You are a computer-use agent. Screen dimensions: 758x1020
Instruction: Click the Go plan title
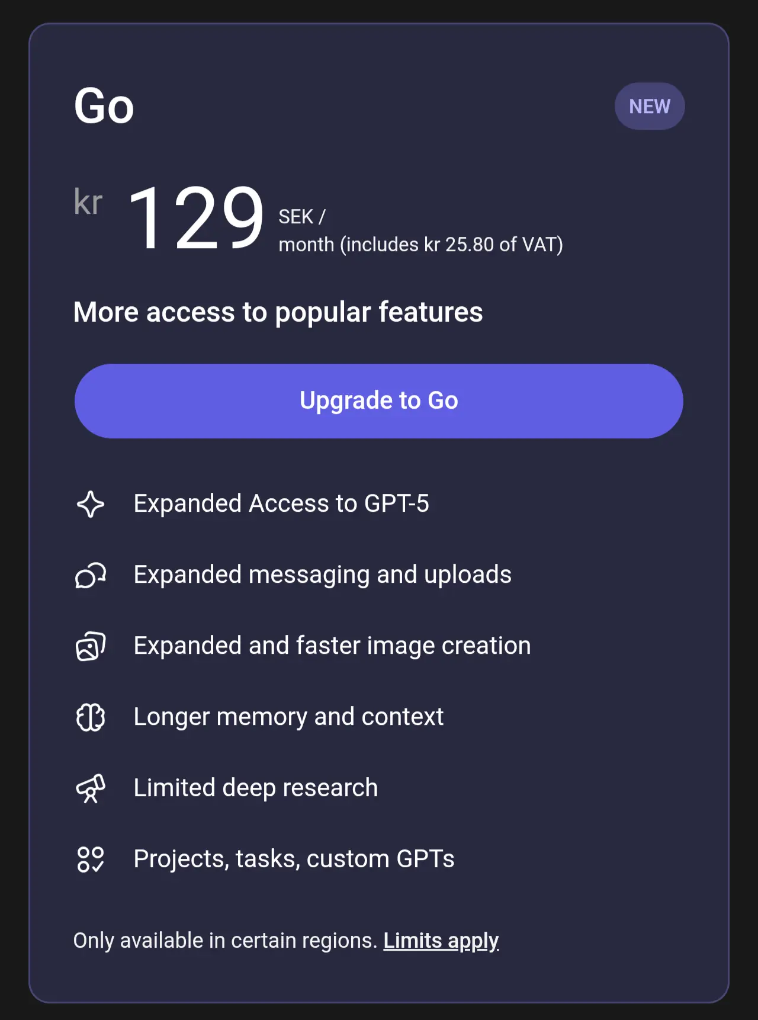point(104,107)
